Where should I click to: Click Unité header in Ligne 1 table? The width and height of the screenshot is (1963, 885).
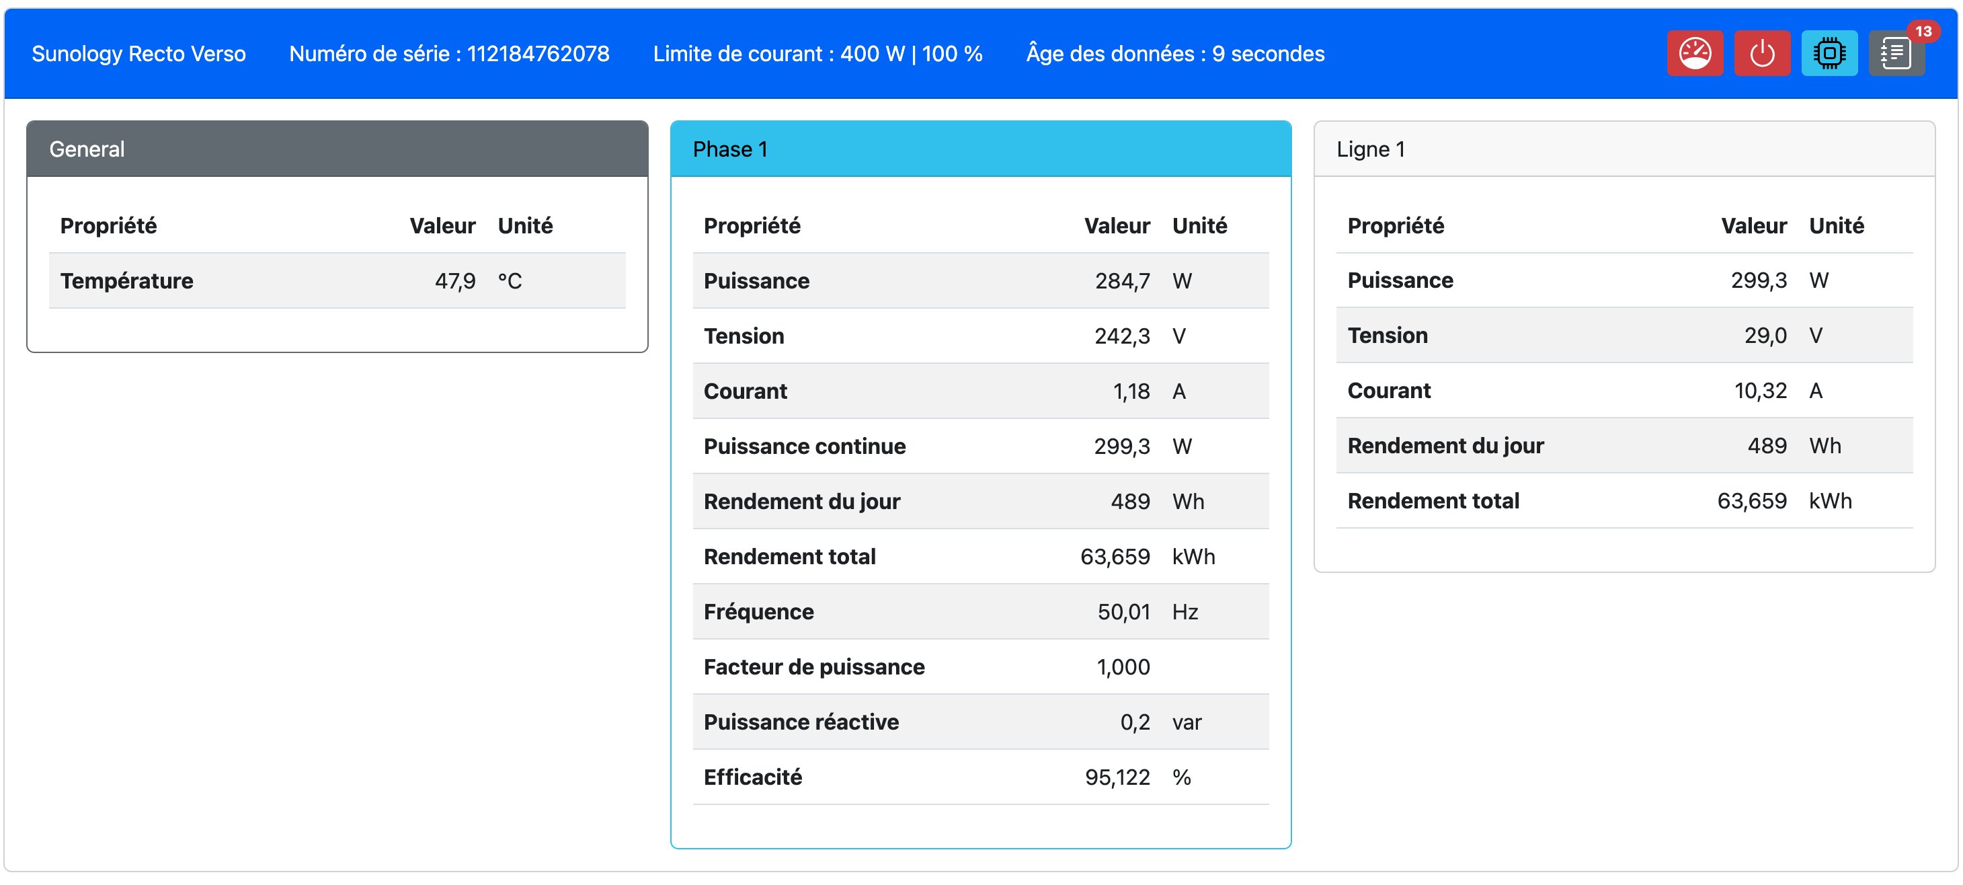pyautogui.click(x=1837, y=226)
